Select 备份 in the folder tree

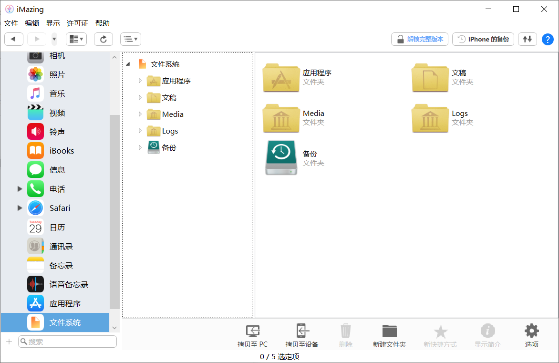point(162,147)
